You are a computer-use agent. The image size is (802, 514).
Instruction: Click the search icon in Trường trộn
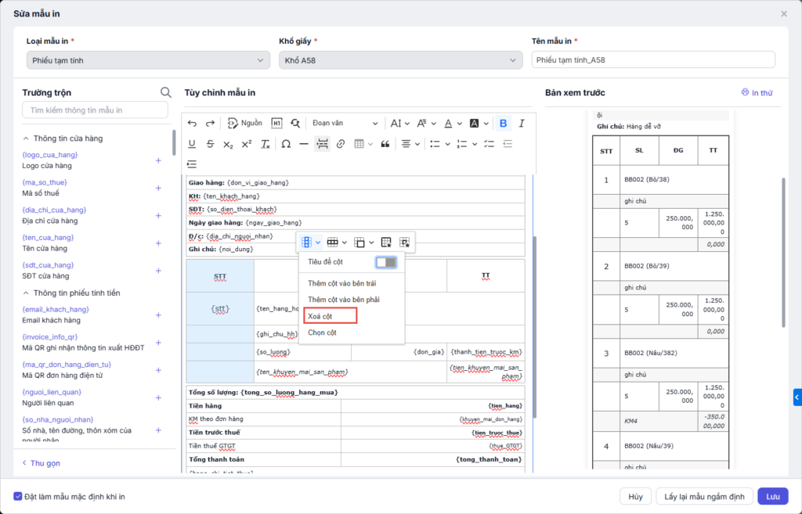coord(165,92)
